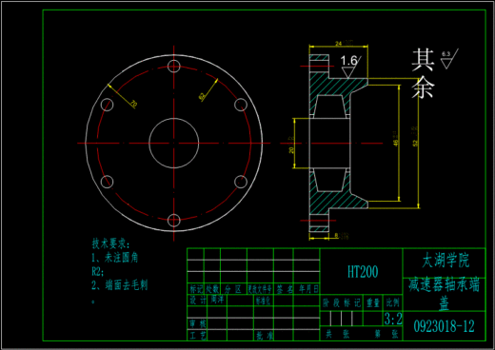Select the upper-left bolt hole circle
This screenshot has width=495, height=350.
click(108, 105)
